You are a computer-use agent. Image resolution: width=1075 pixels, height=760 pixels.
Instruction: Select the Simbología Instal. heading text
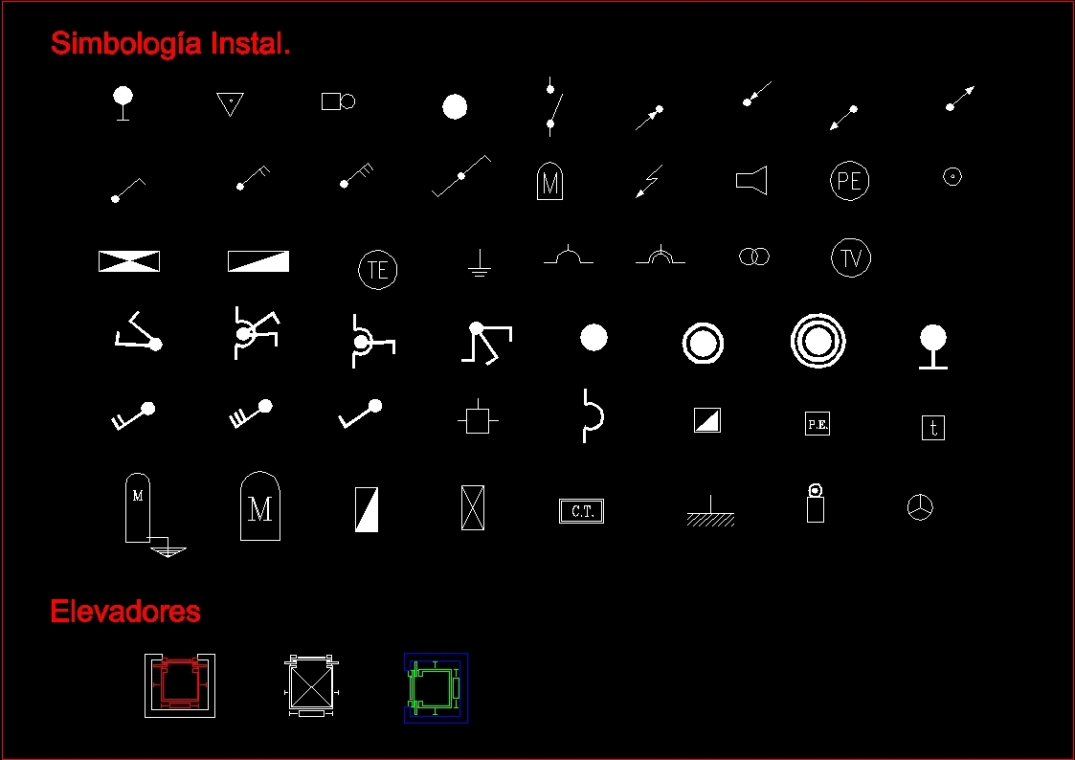tap(170, 43)
